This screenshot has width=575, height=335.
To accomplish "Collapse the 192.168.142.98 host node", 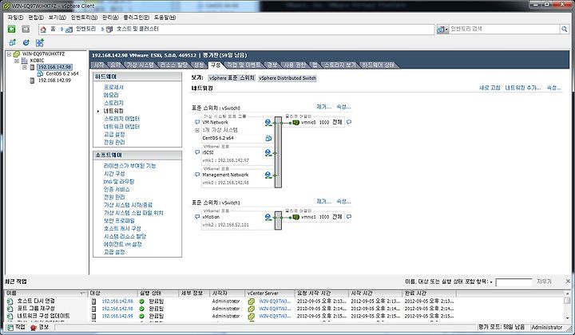I will tap(24, 67).
